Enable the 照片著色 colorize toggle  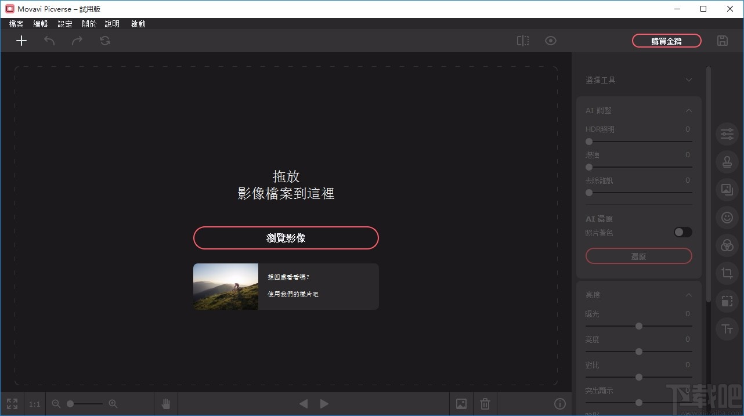[x=682, y=232]
